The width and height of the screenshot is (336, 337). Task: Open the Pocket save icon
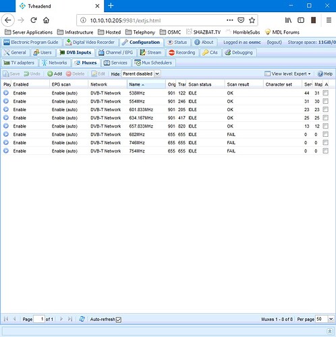[241, 20]
